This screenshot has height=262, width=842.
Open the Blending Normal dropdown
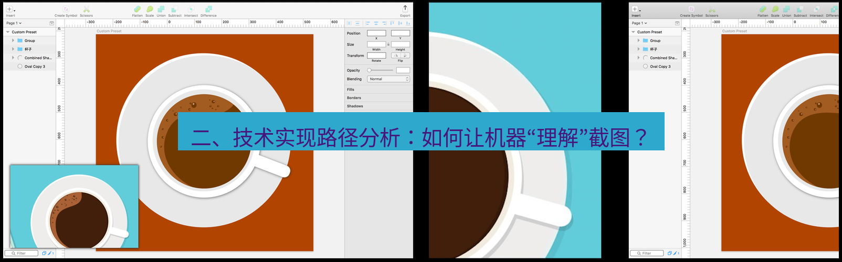pos(388,79)
